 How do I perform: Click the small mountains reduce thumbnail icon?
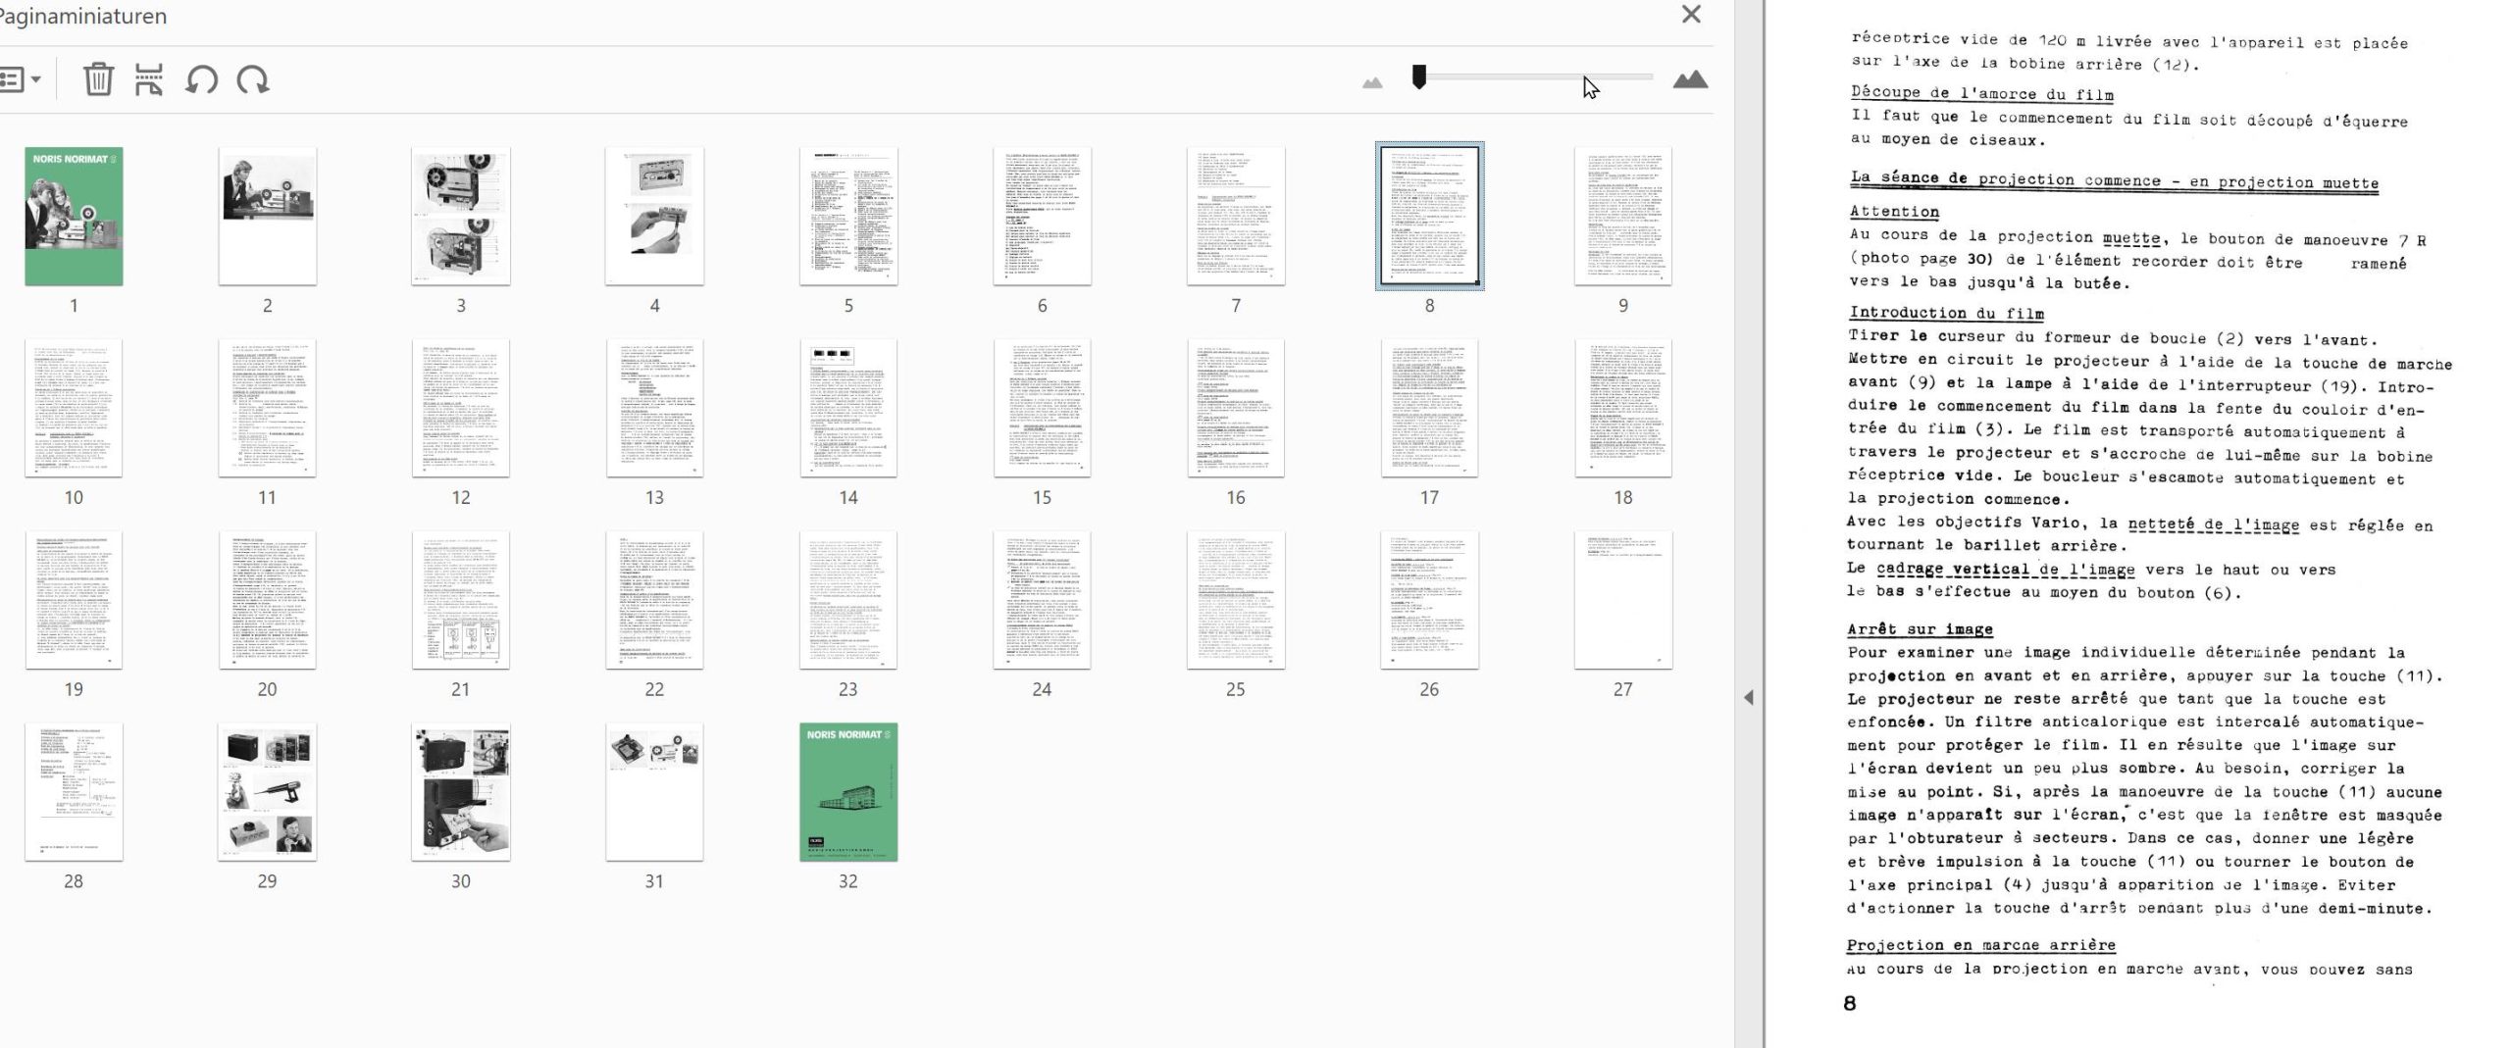pyautogui.click(x=1372, y=82)
